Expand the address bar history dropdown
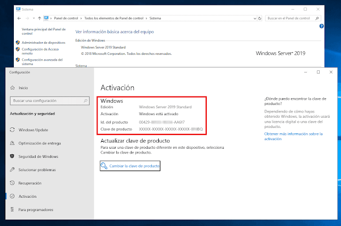This screenshot has height=226, width=341. pyautogui.click(x=255, y=19)
